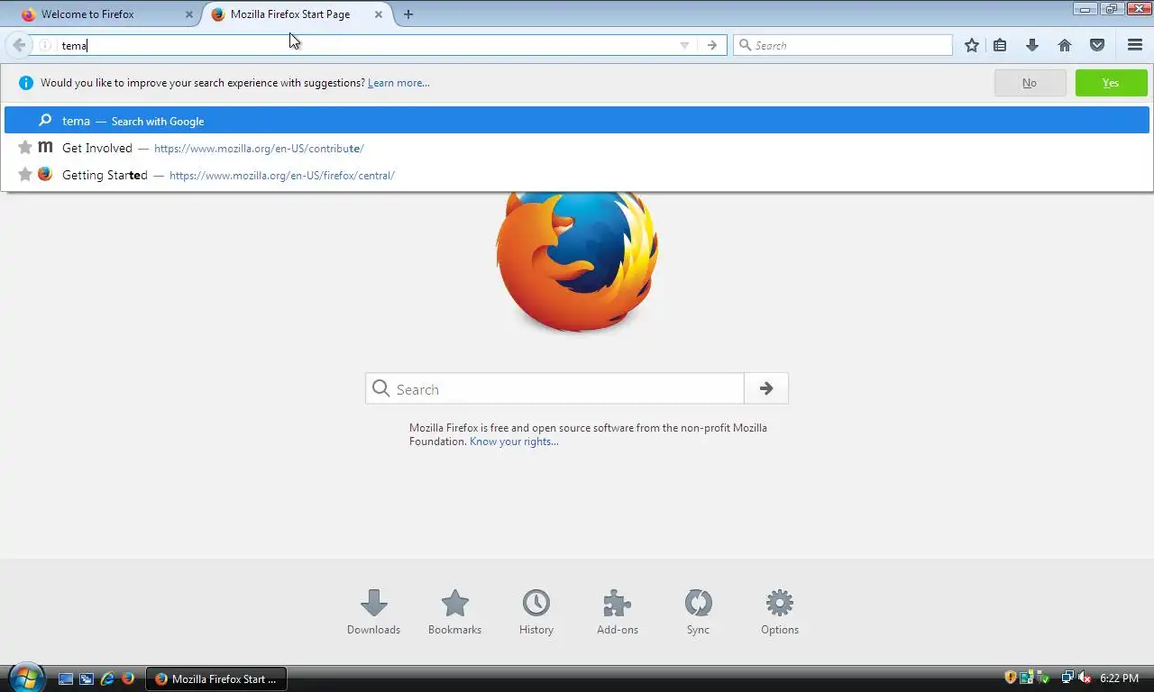The image size is (1154, 692).
Task: Open Downloads from the start page
Action: (x=373, y=613)
